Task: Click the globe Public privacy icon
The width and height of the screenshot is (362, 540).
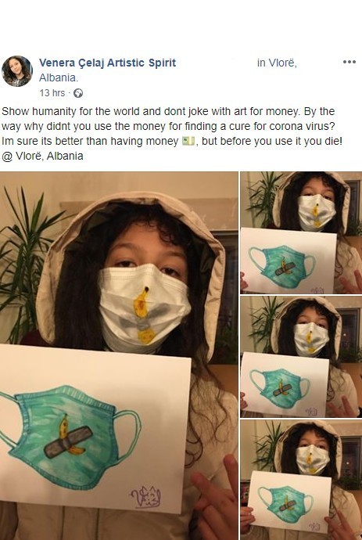Action: 78,93
